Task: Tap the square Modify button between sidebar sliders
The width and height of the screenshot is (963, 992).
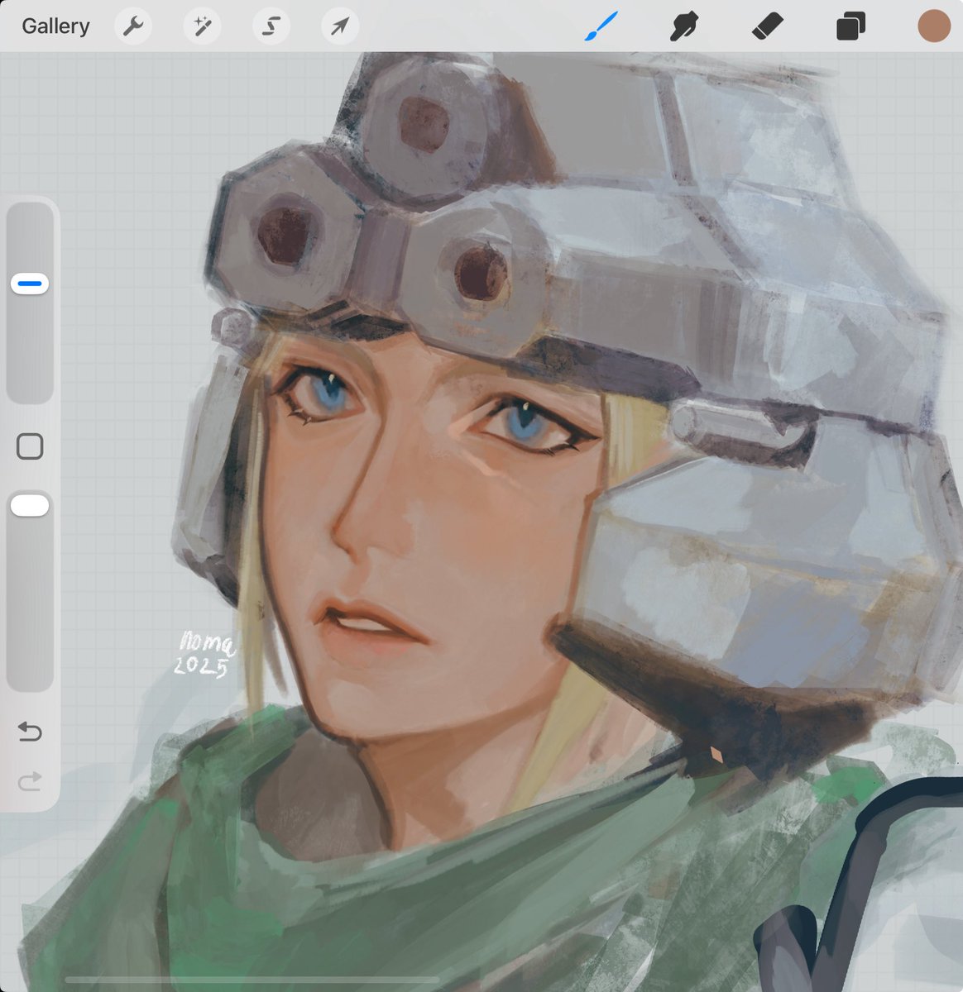Action: click(x=30, y=446)
